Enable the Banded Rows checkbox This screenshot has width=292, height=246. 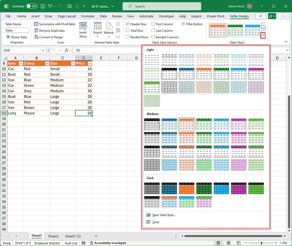pos(128,37)
